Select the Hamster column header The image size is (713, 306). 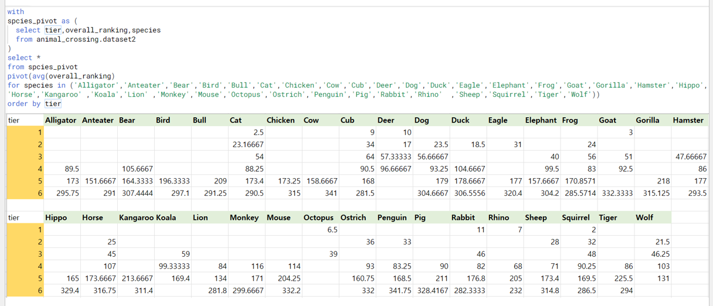coord(688,120)
